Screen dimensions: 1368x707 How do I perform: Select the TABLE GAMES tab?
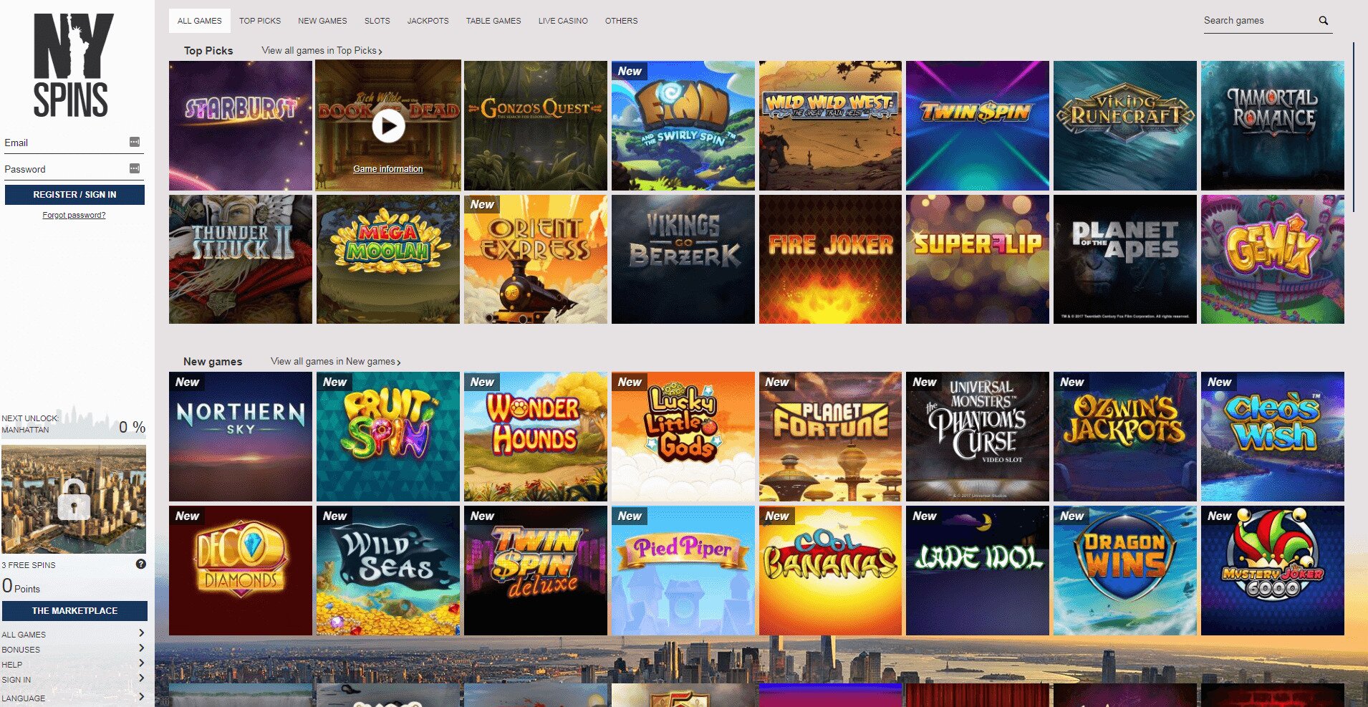(493, 21)
